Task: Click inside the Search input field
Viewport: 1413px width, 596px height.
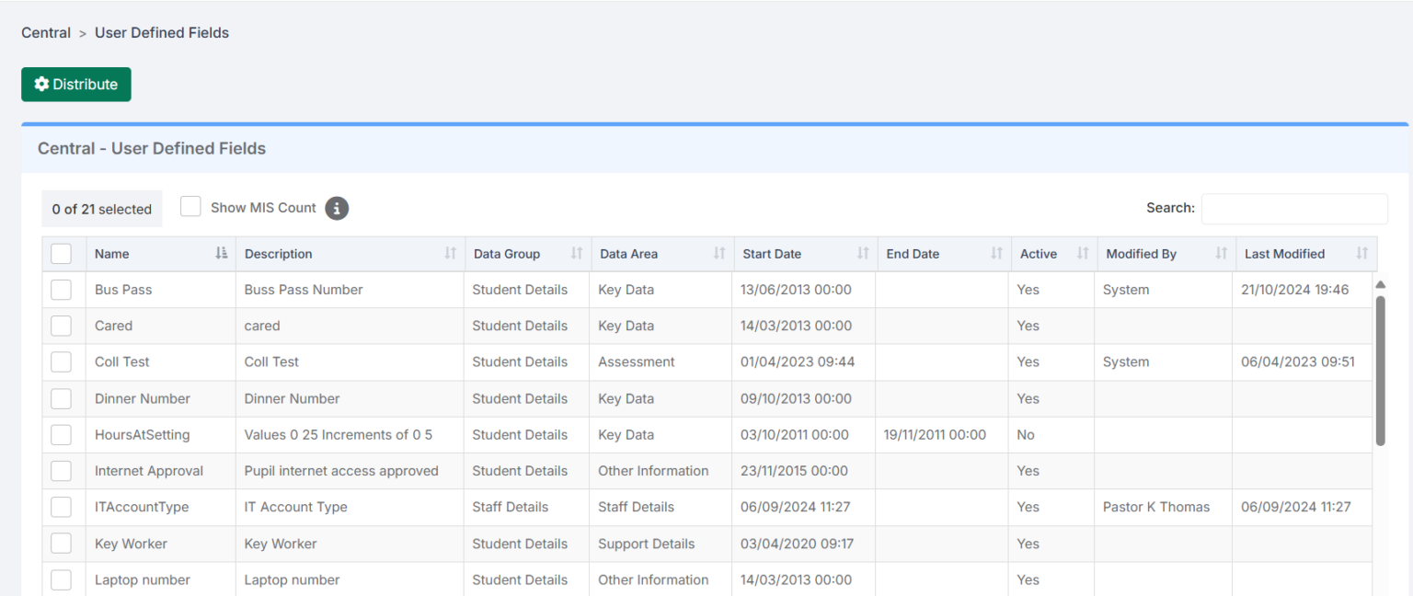Action: [x=1293, y=209]
